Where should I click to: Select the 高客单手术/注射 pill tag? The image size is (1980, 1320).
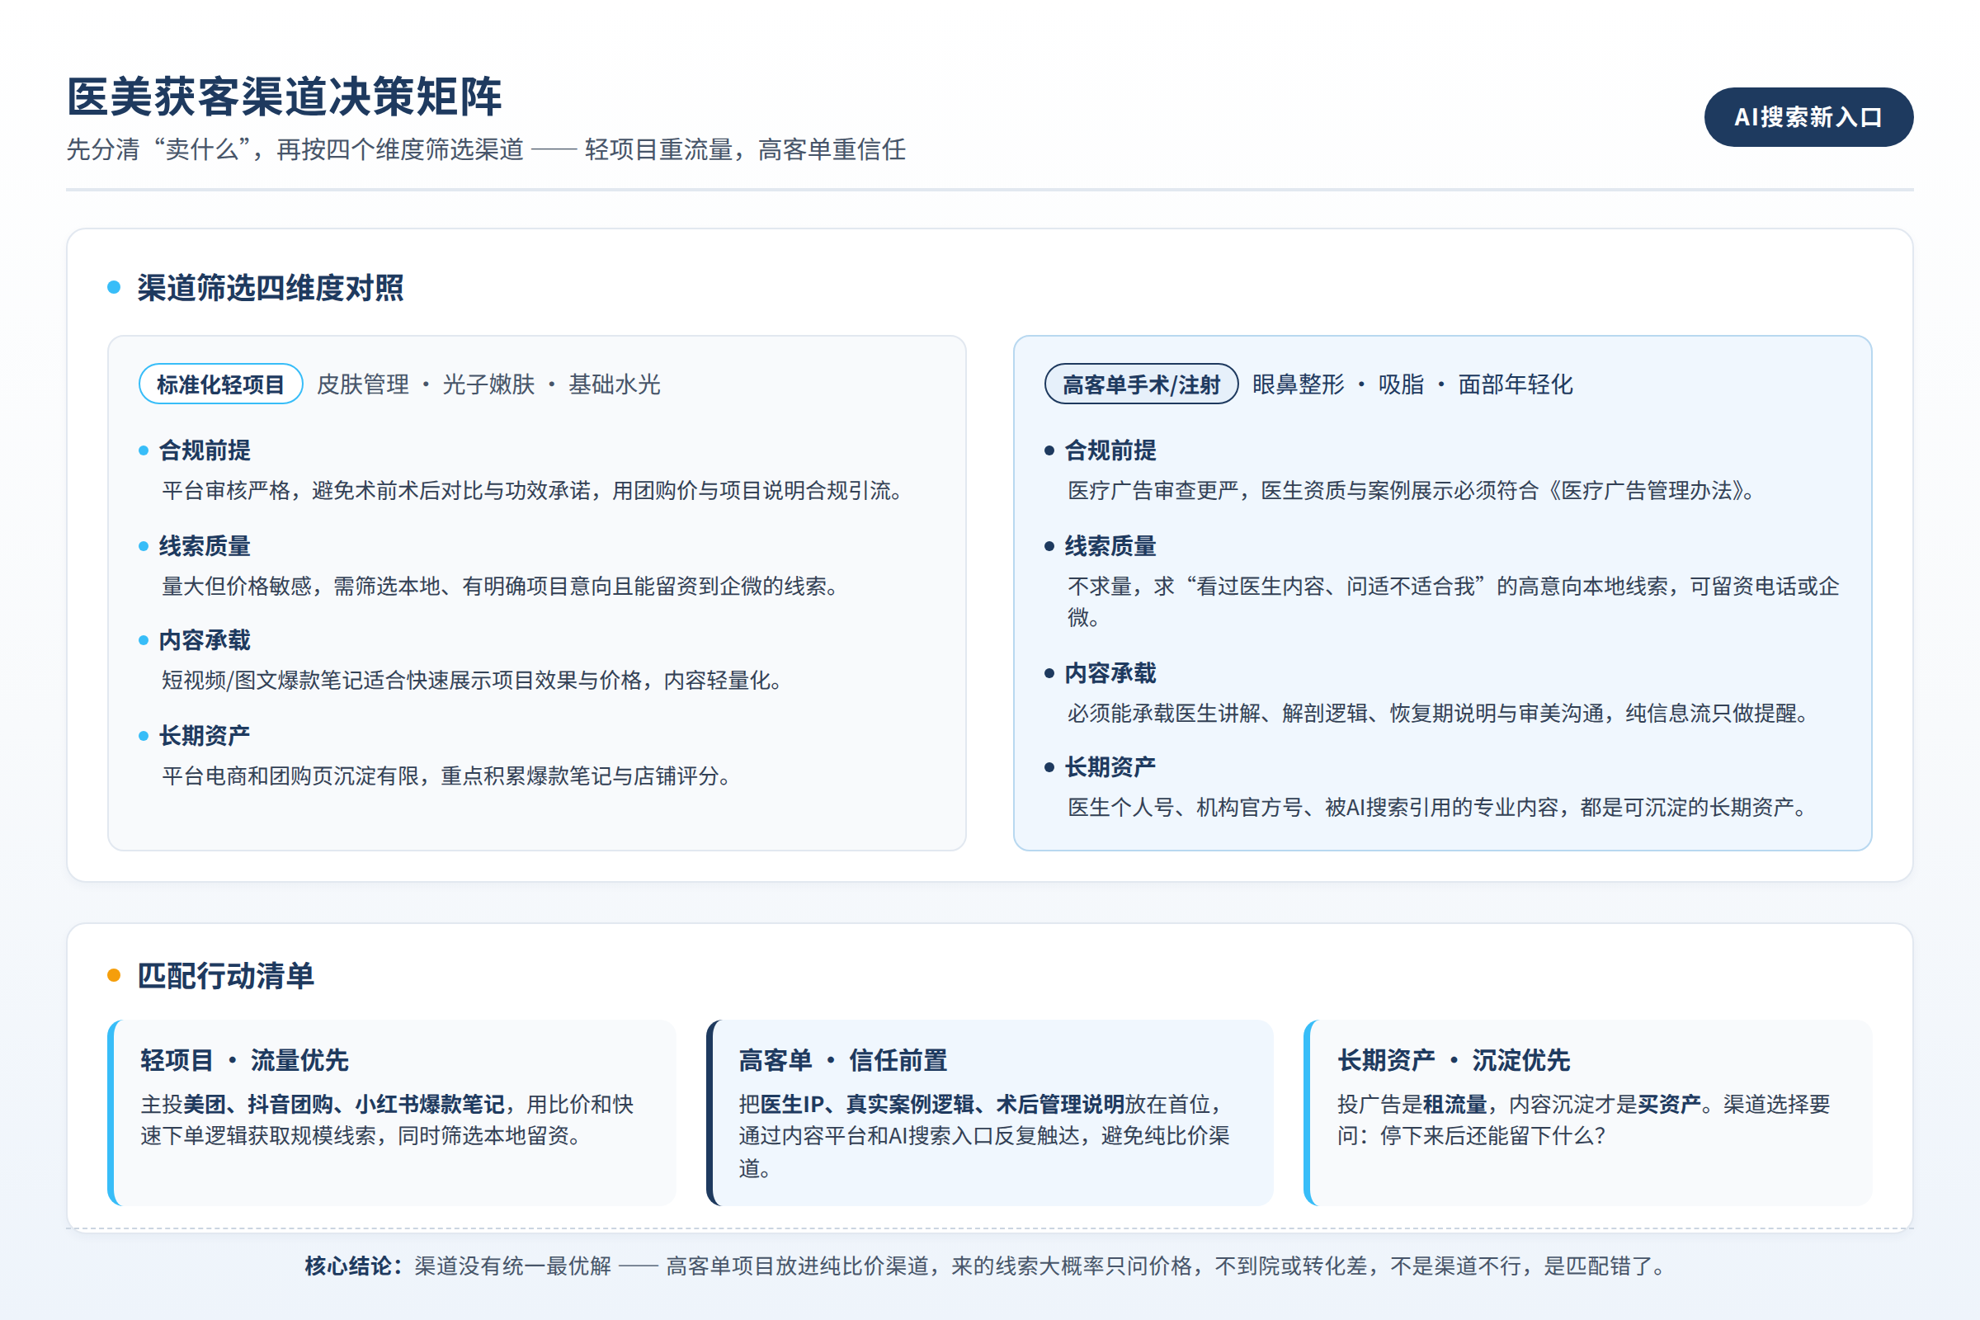pyautogui.click(x=1141, y=384)
